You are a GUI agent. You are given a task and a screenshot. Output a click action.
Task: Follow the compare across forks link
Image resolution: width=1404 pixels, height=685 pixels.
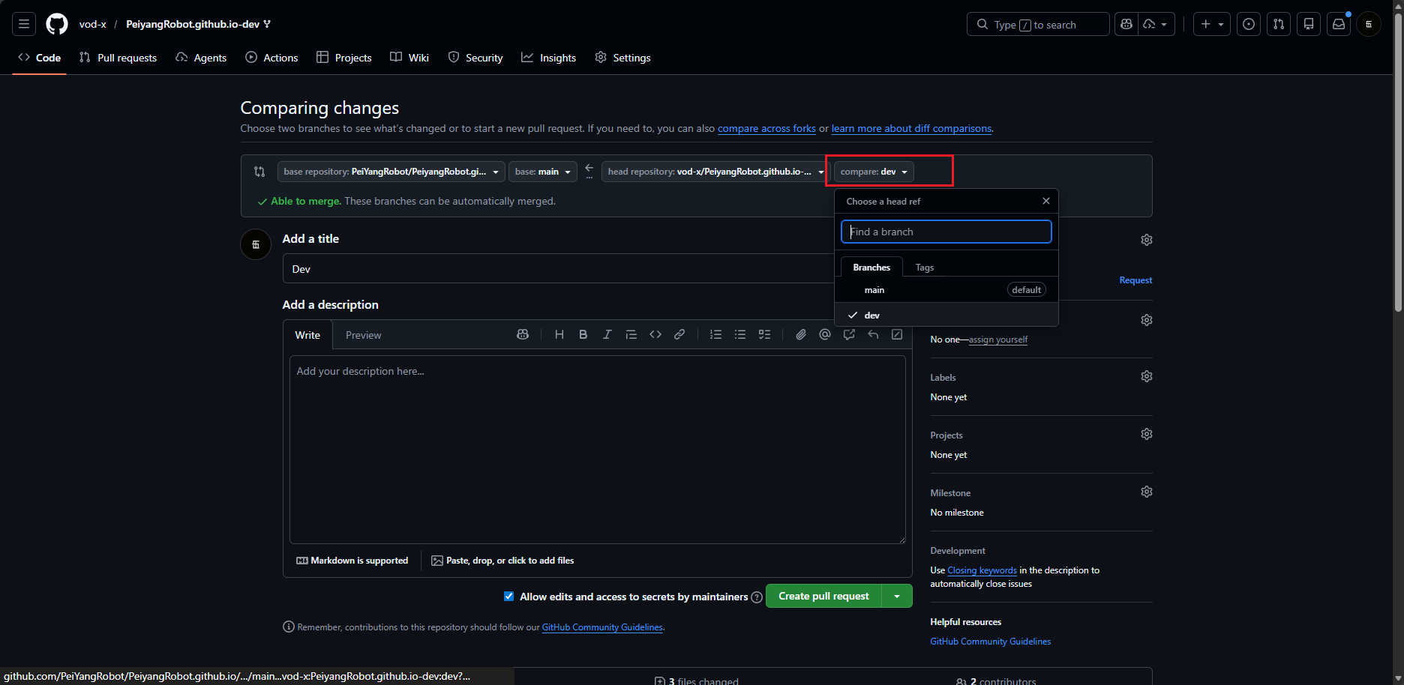[766, 128]
